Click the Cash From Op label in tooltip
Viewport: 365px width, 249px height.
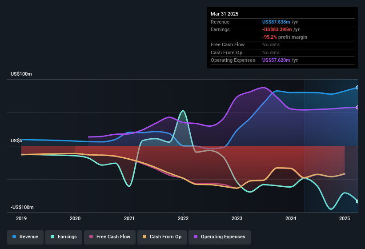click(x=226, y=52)
